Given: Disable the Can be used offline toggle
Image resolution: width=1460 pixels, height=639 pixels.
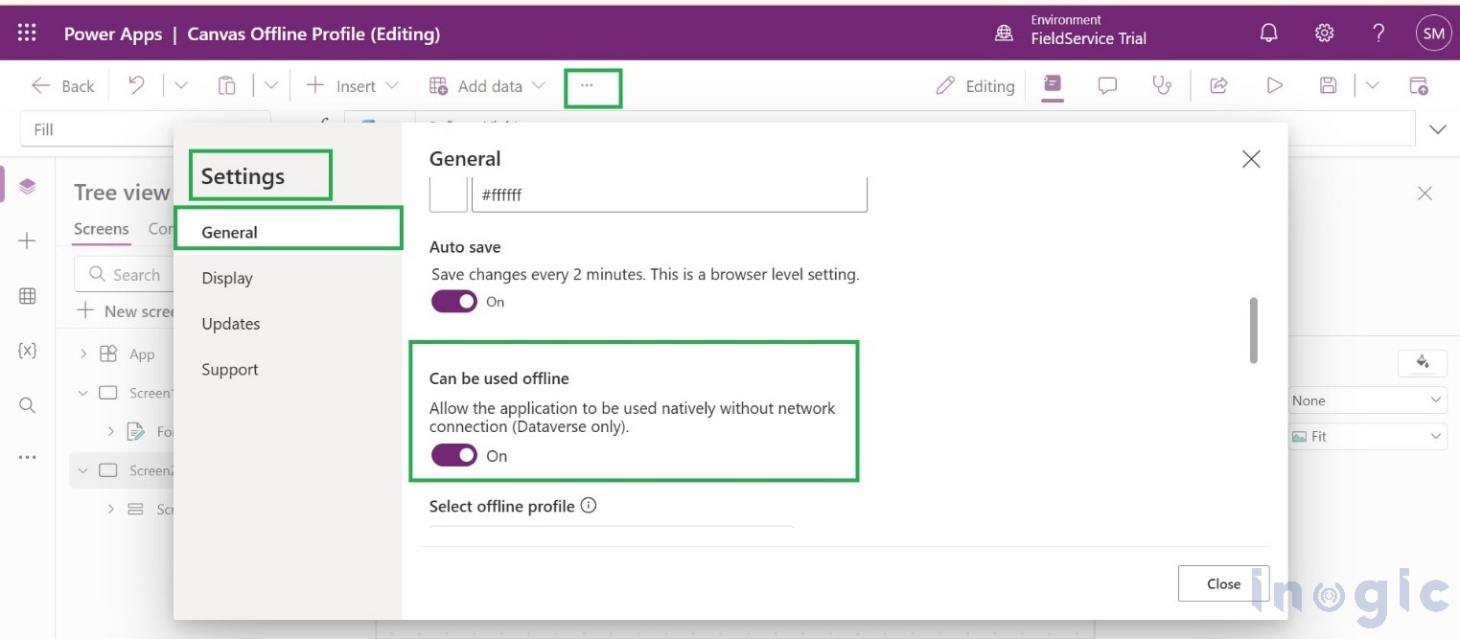Looking at the screenshot, I should (x=453, y=454).
